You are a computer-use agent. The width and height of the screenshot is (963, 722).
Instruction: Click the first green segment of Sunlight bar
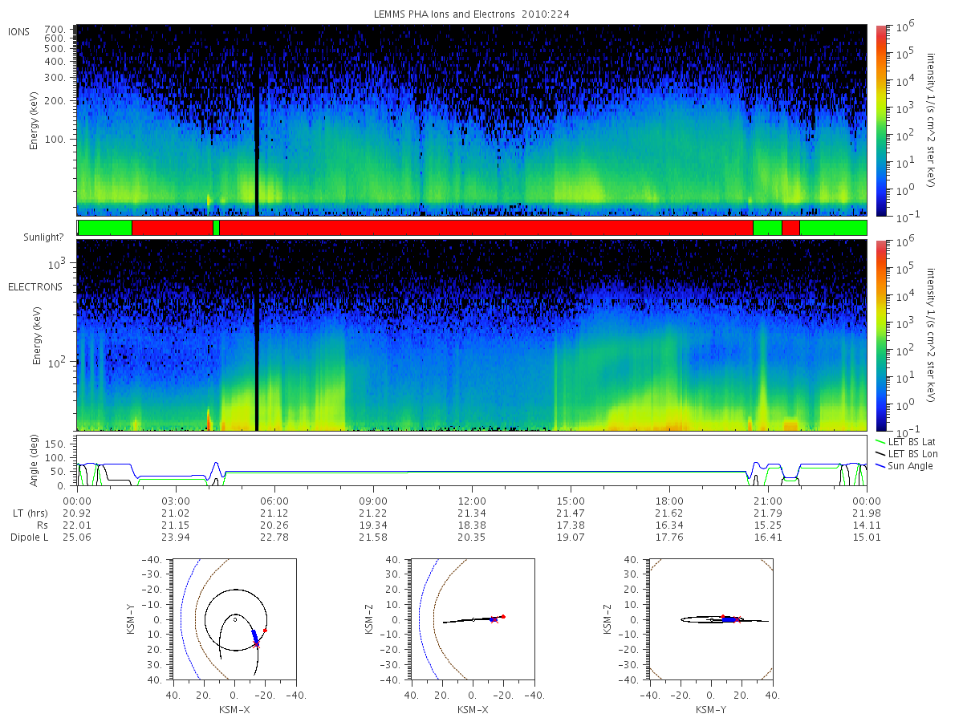tap(104, 228)
